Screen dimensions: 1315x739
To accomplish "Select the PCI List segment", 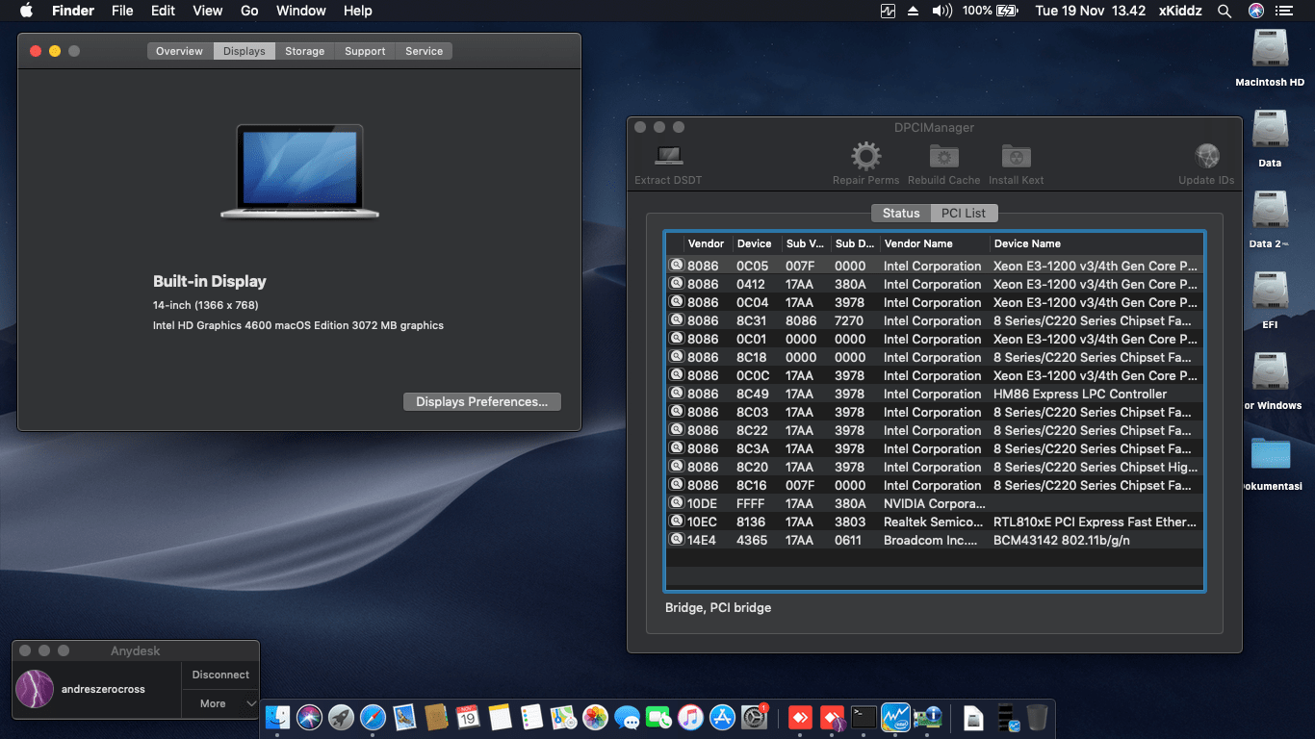I will click(964, 213).
